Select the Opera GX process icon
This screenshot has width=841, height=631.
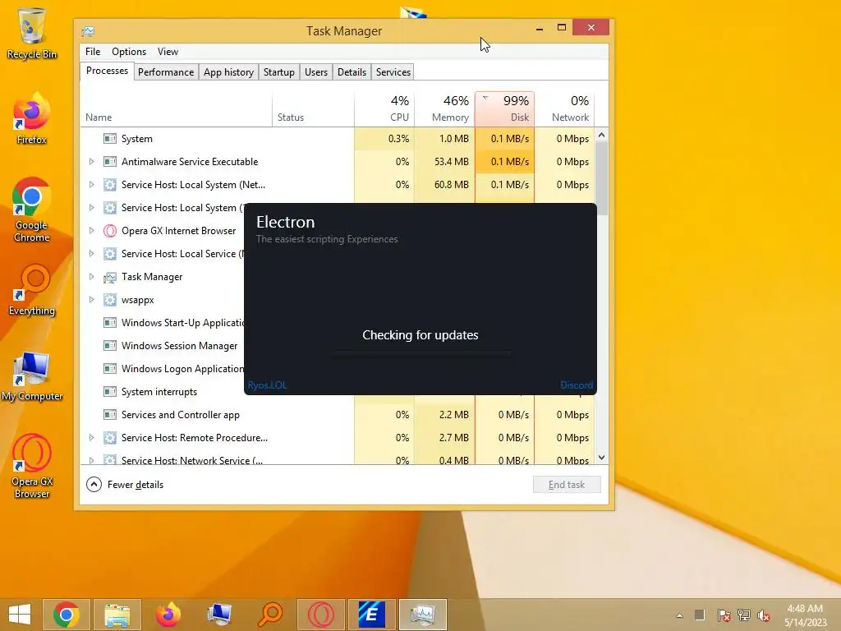(110, 231)
